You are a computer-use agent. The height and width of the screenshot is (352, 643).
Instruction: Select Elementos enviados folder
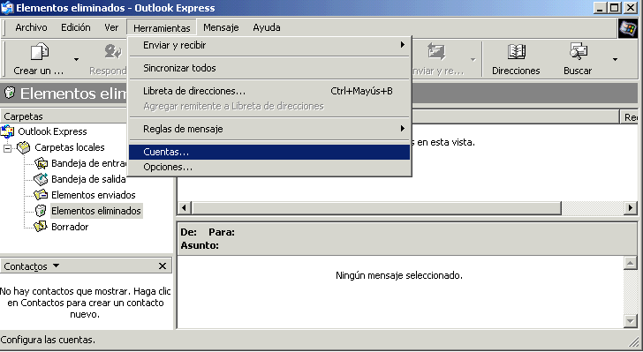click(x=93, y=195)
